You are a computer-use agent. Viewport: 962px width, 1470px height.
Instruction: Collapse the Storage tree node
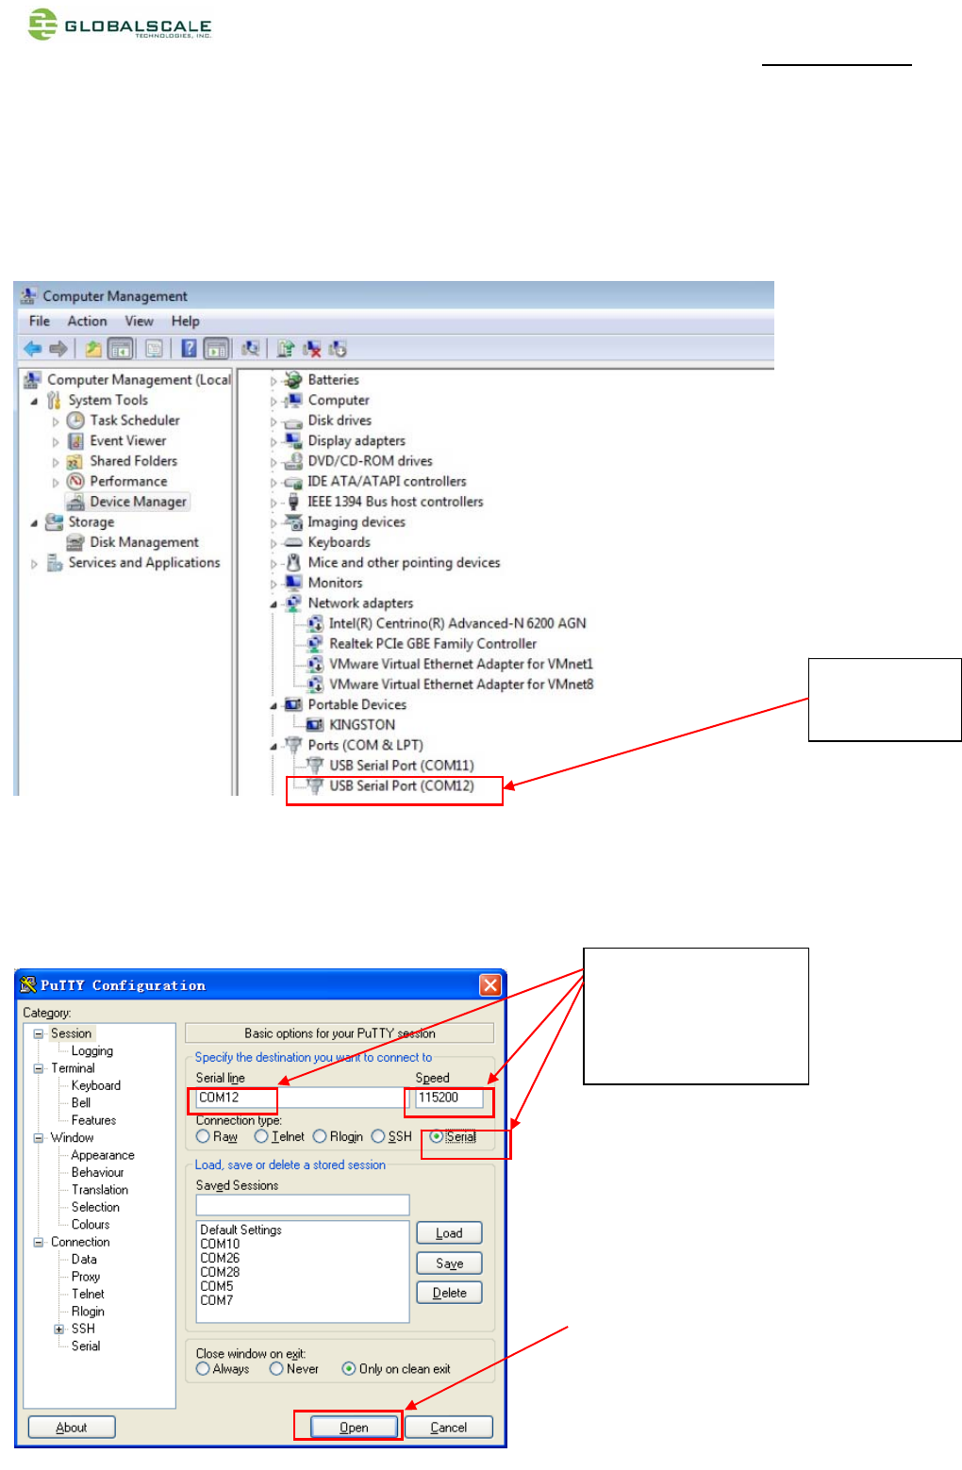35,522
